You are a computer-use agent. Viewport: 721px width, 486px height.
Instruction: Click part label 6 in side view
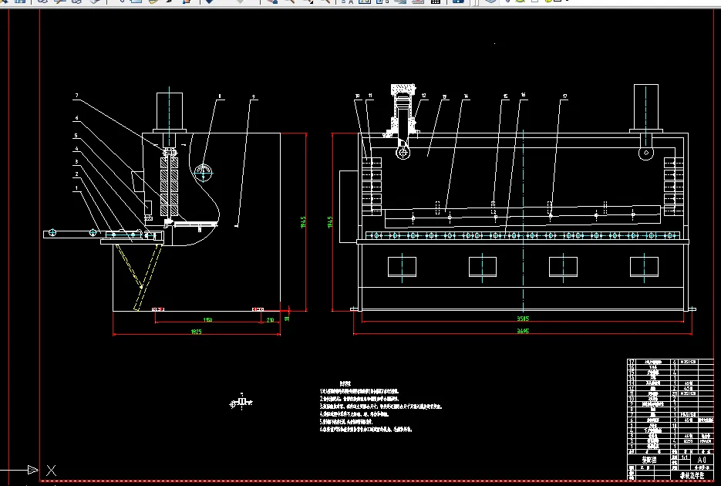pyautogui.click(x=76, y=118)
